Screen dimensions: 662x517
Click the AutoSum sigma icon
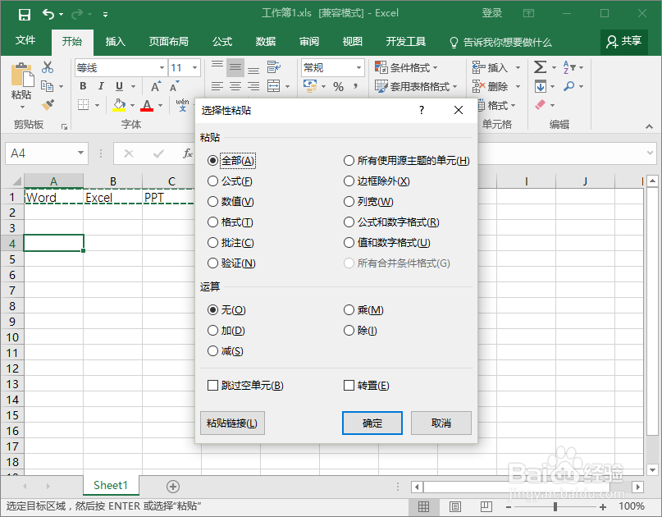tap(540, 67)
